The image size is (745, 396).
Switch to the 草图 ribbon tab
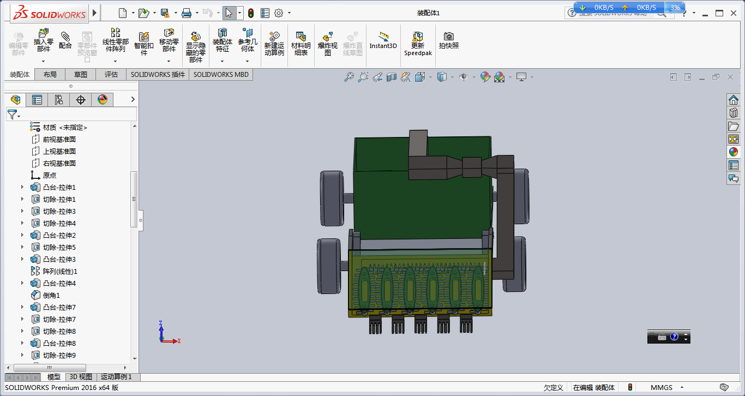tap(81, 74)
